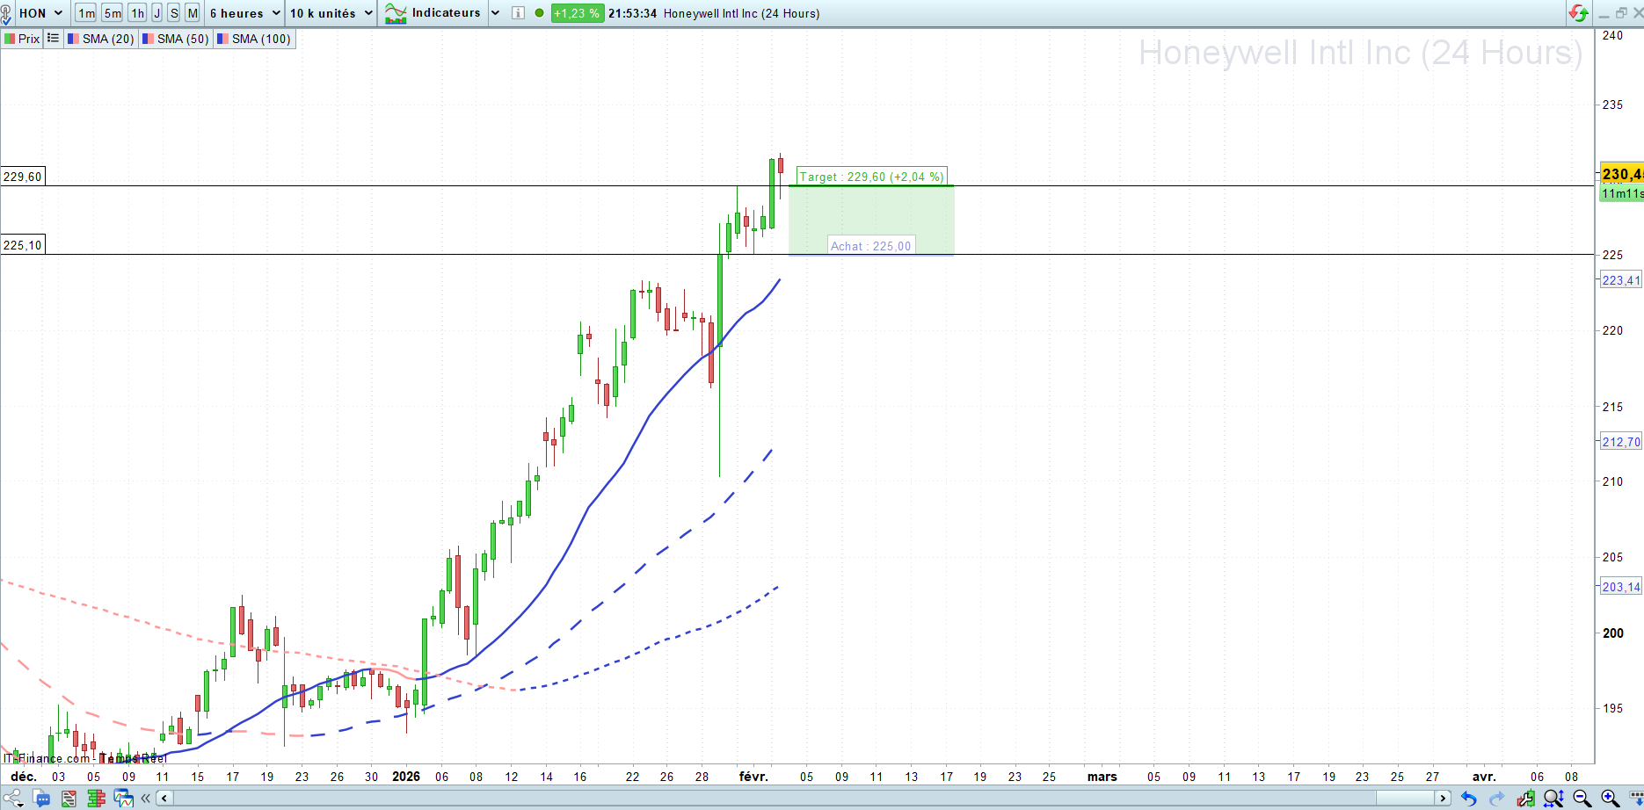This screenshot has height=810, width=1644.
Task: Click the redo arrow icon
Action: click(x=1496, y=798)
